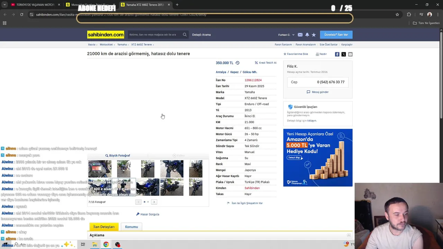Open Size Özel İlanlar link

[x=328, y=45]
